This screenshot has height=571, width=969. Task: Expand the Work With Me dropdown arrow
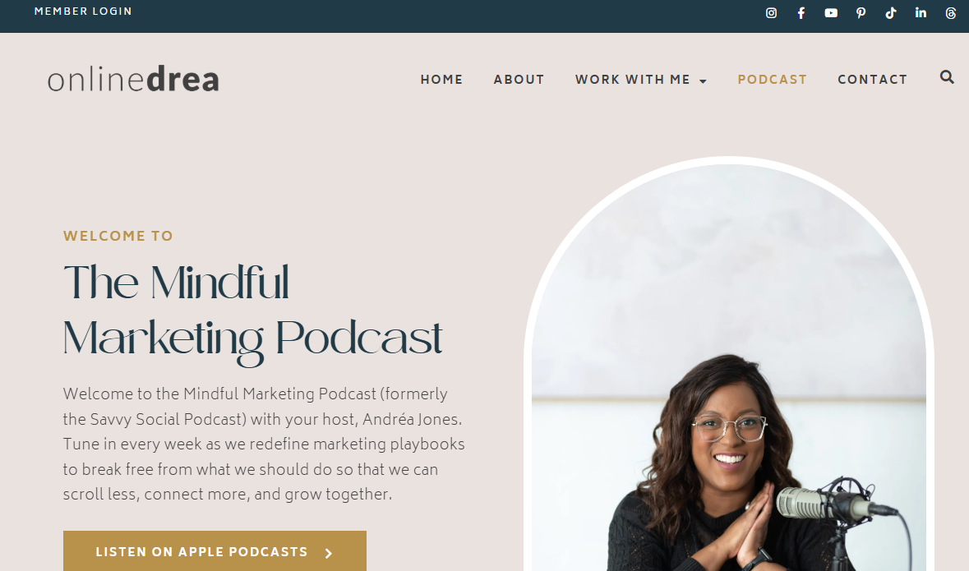(x=703, y=81)
